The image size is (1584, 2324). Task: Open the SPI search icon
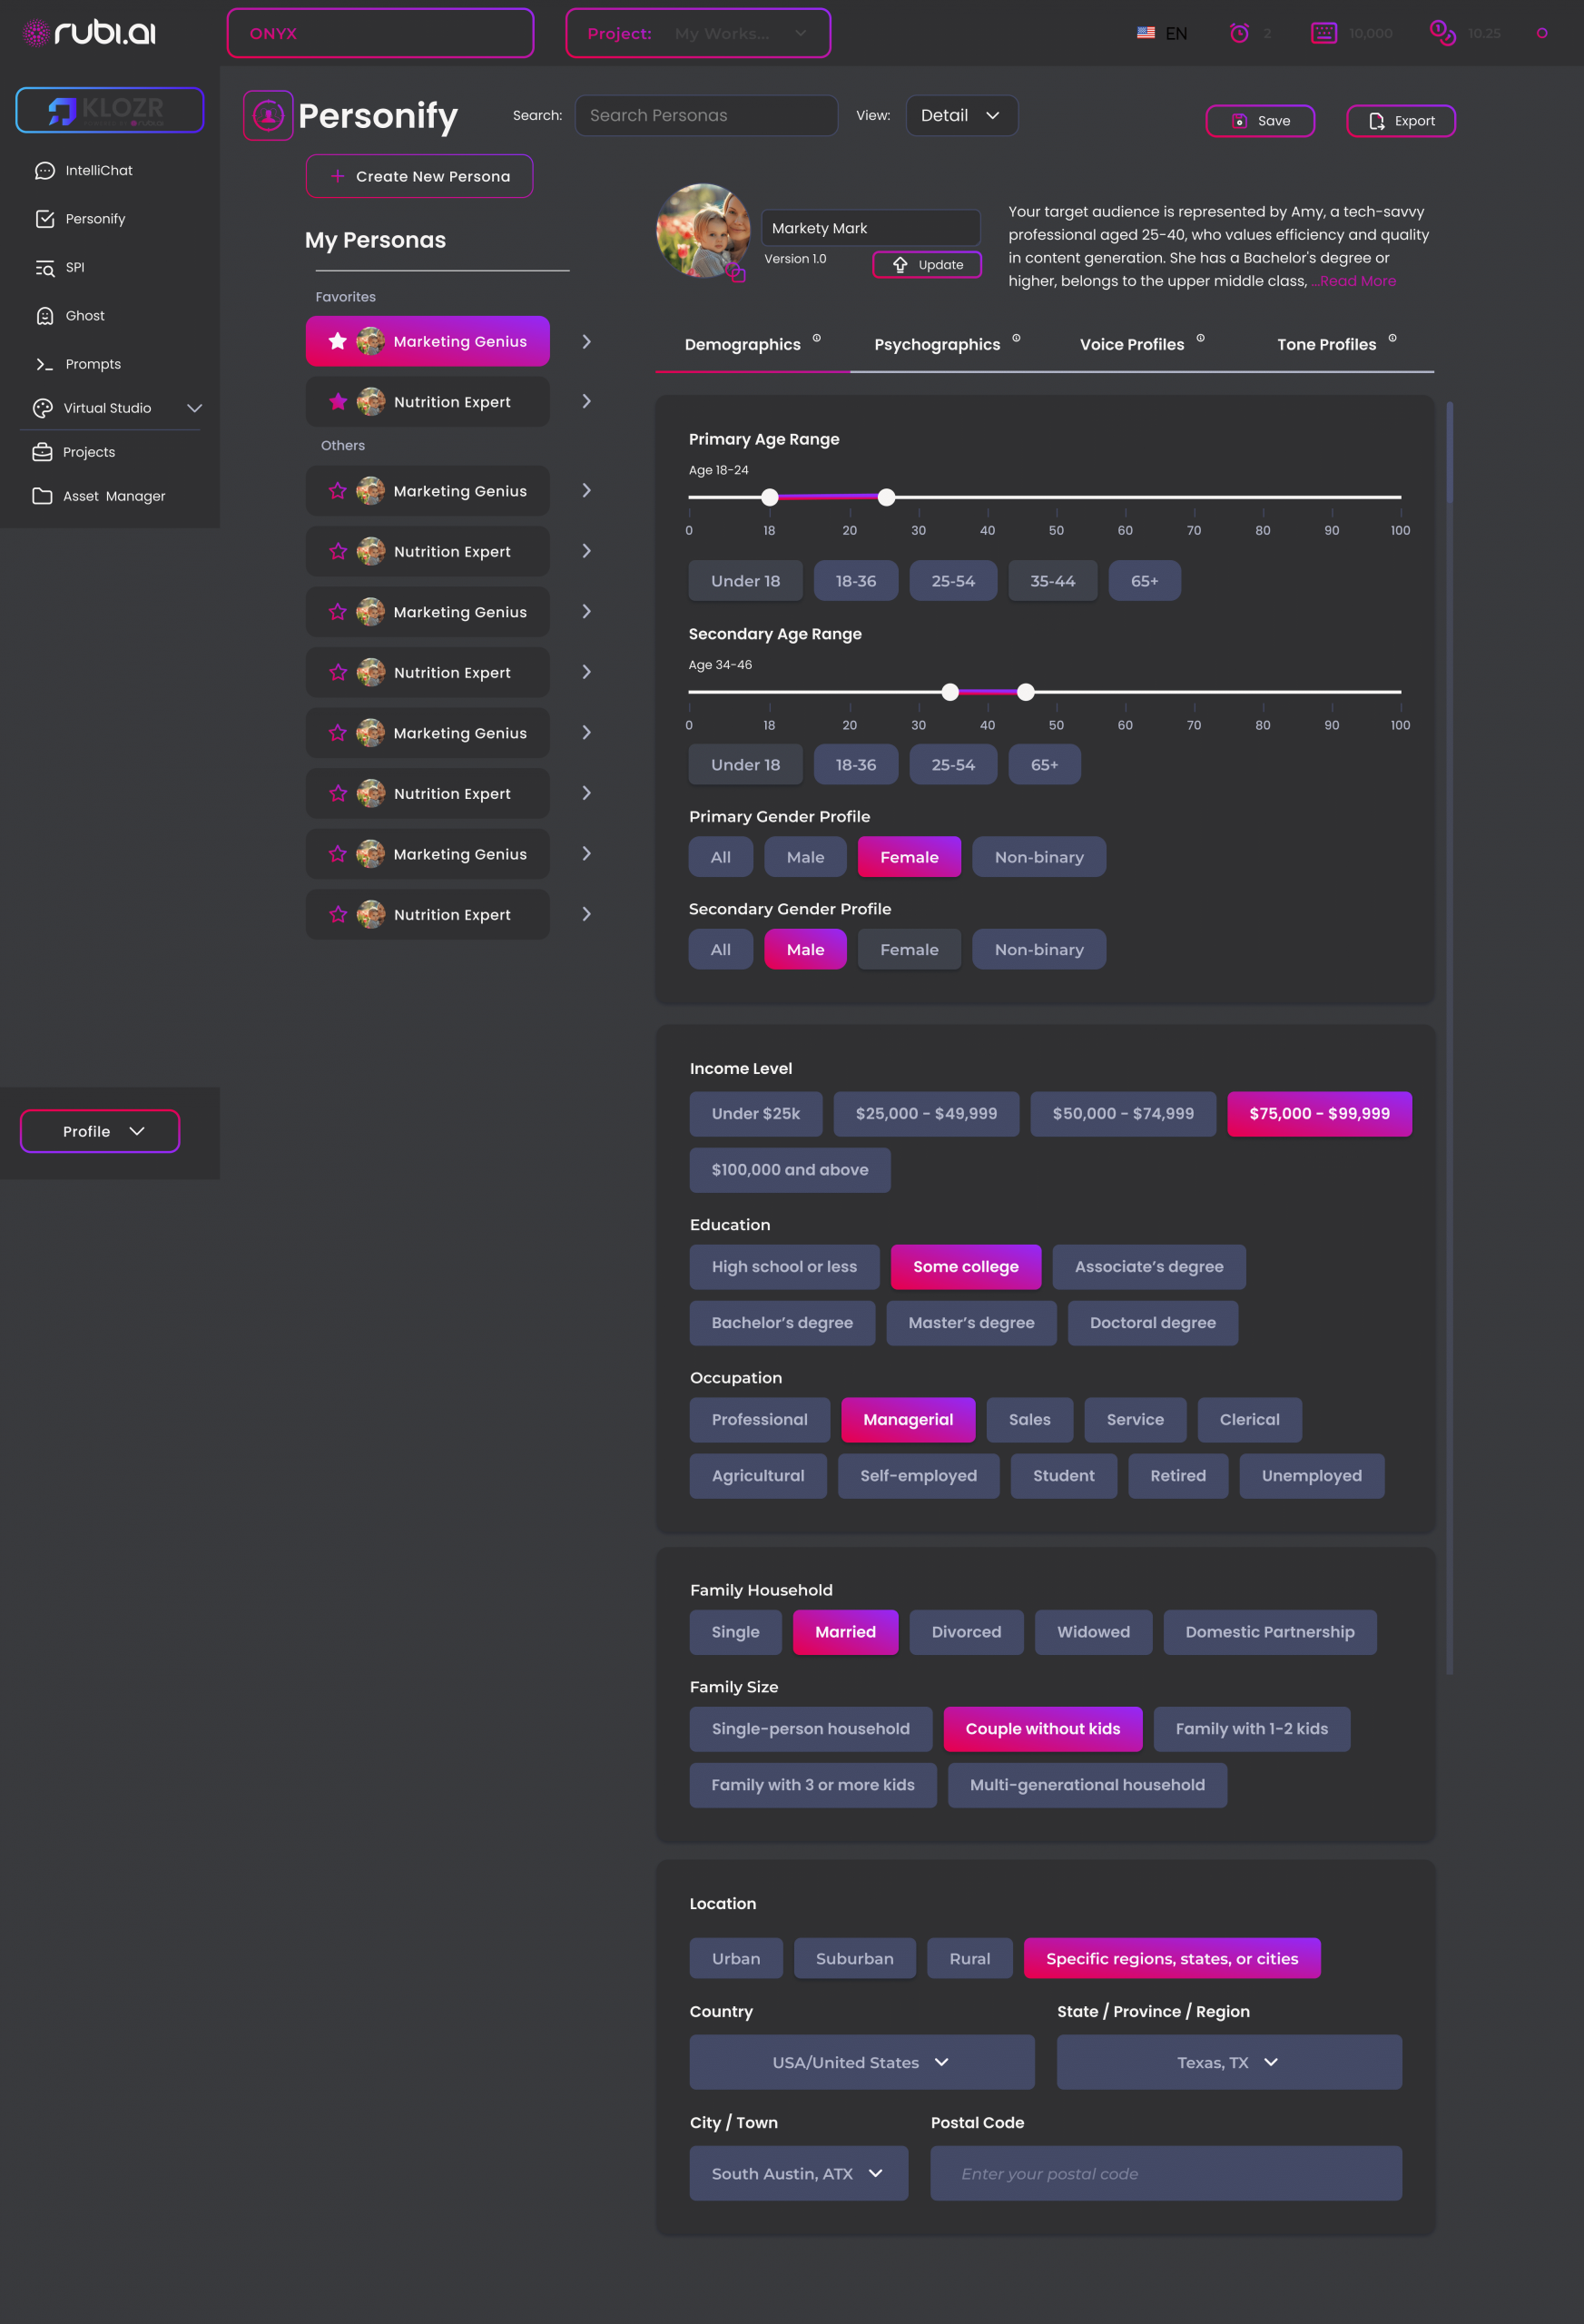coord(45,268)
